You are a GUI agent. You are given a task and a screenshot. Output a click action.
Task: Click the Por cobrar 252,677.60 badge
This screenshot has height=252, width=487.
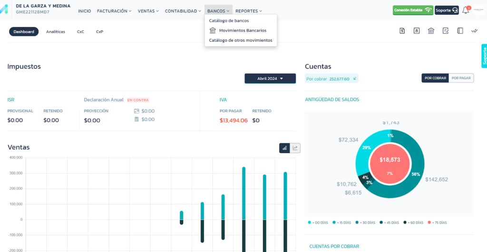click(331, 79)
